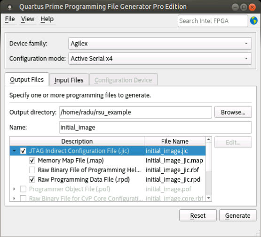Open the Device family dropdown
261x237 pixels.
(x=160, y=43)
